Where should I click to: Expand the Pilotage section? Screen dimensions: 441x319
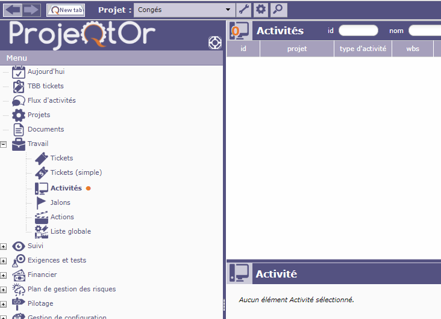click(4, 304)
